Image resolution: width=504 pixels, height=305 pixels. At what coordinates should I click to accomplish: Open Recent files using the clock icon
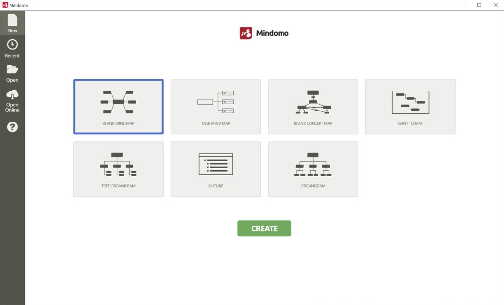coord(12,47)
